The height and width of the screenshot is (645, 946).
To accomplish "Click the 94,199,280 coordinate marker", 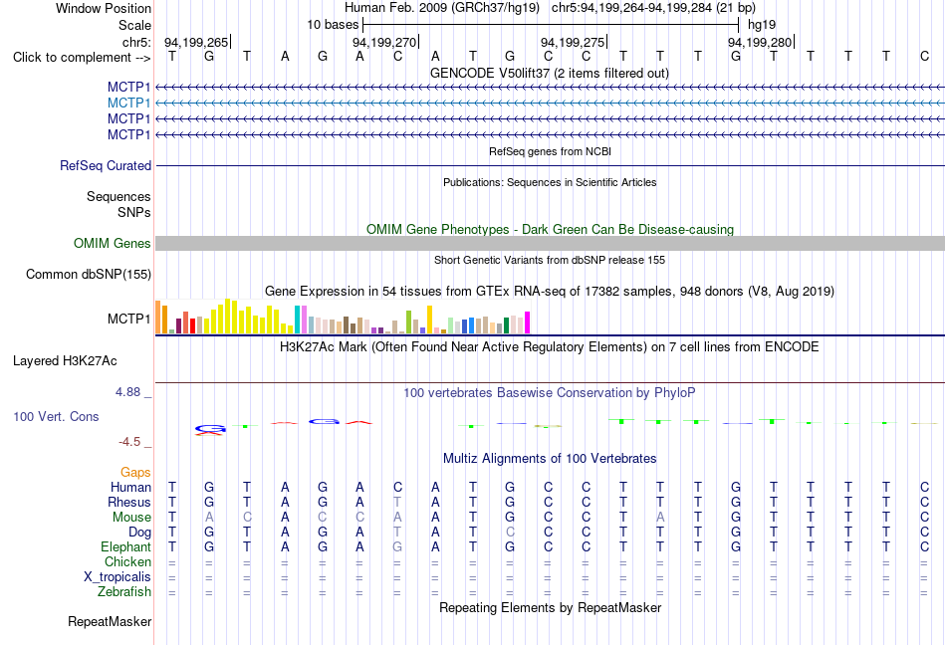I will tap(760, 42).
